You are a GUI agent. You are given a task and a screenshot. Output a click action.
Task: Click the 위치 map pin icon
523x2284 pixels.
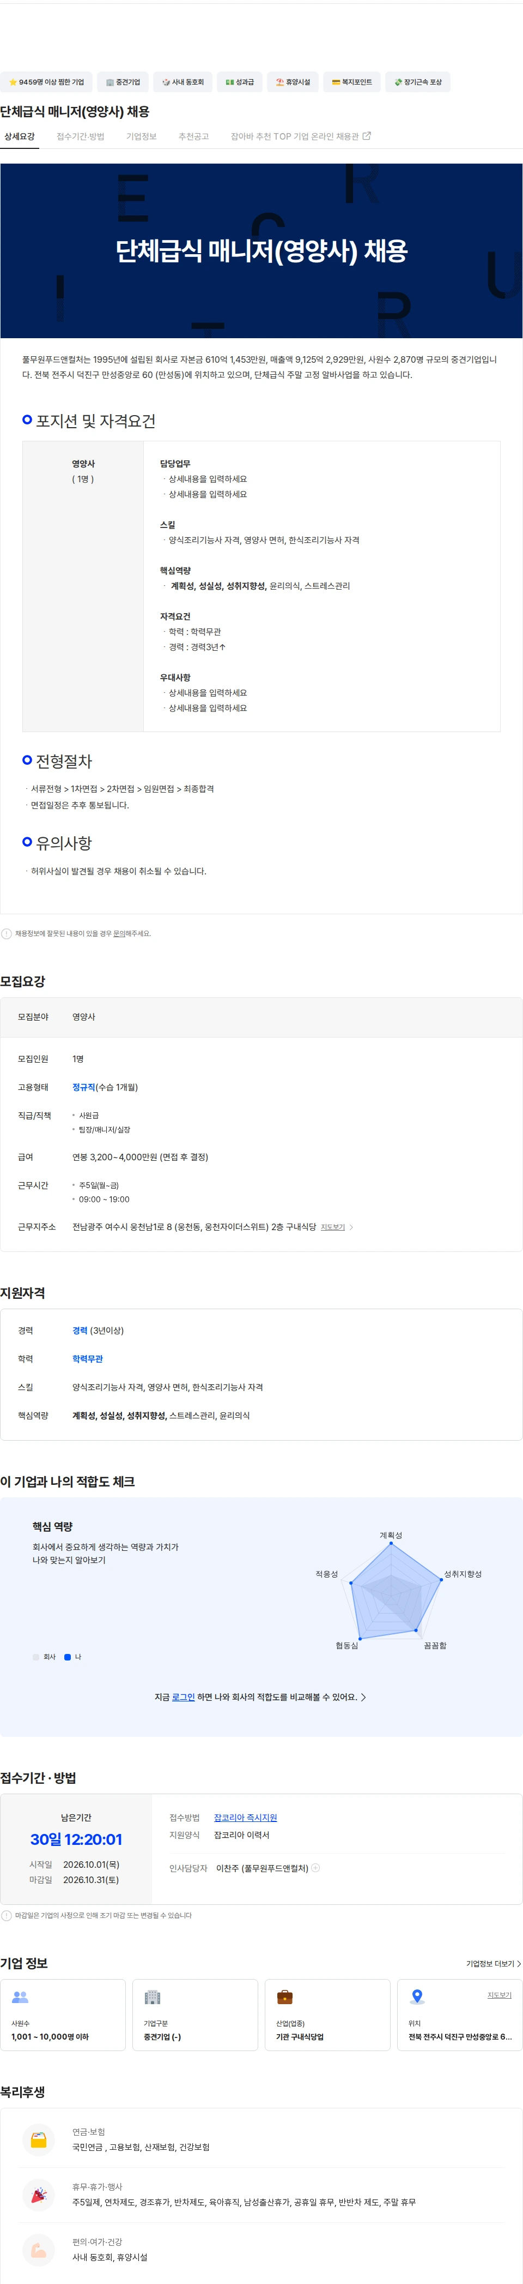pos(417,1997)
